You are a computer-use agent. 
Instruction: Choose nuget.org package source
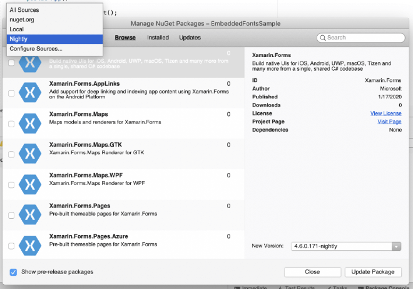[x=54, y=20]
